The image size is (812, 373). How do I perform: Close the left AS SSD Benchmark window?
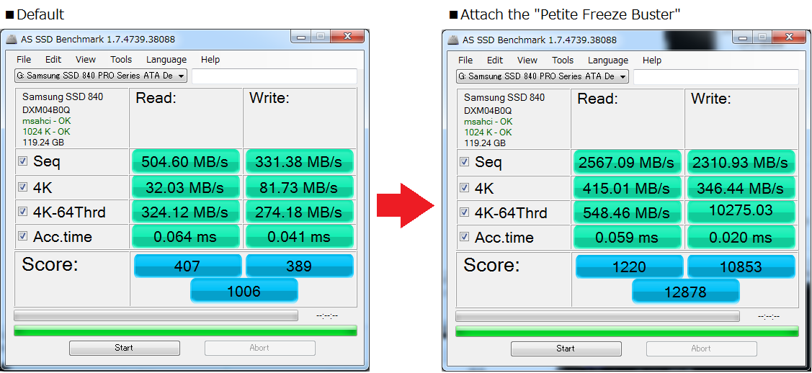tap(347, 37)
